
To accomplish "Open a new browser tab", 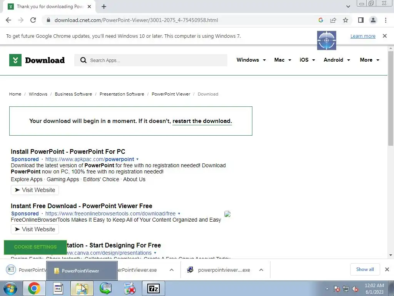I will (x=104, y=7).
